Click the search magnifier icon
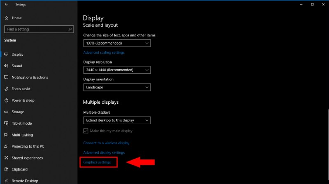 click(x=70, y=29)
